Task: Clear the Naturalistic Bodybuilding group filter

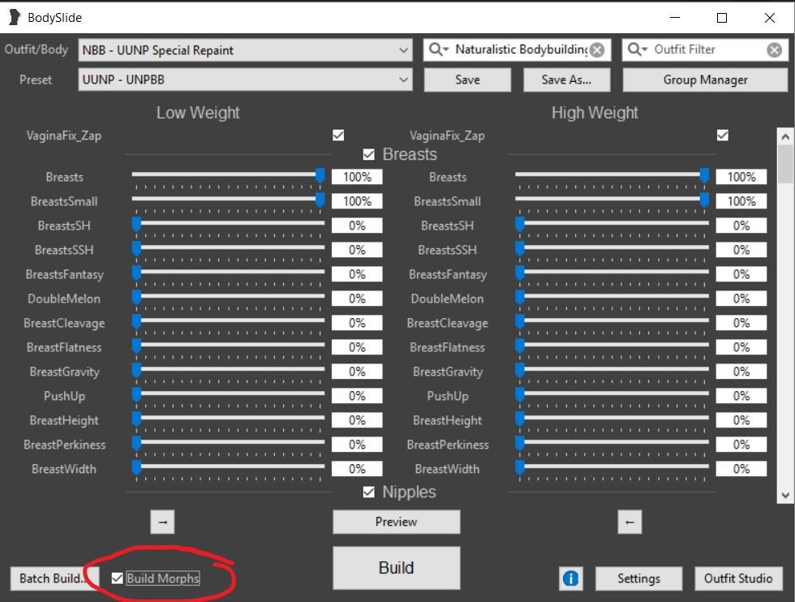Action: click(598, 49)
